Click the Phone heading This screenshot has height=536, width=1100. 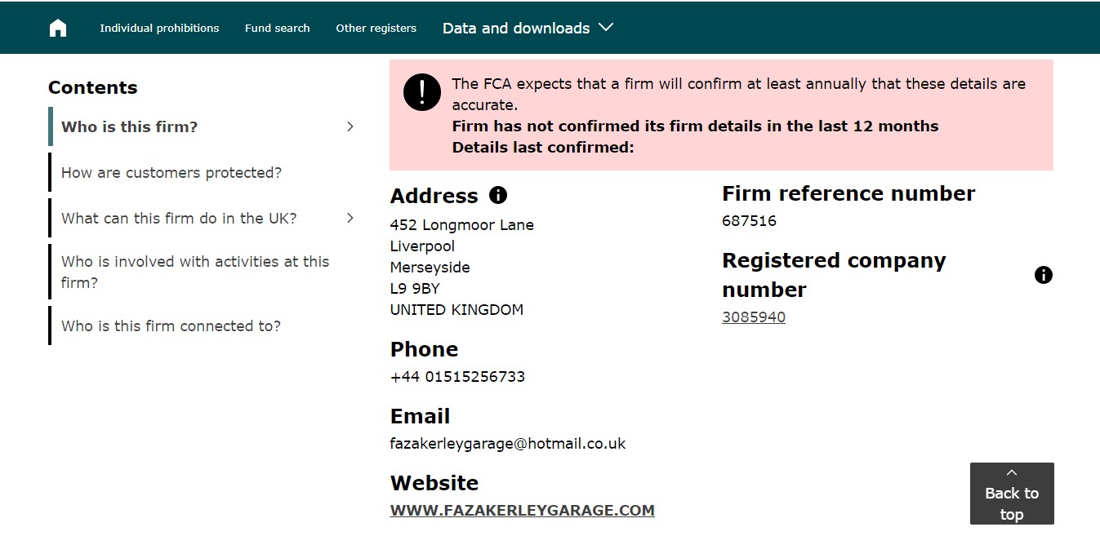pos(424,348)
